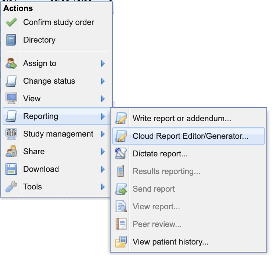Click the View patient history folder icon
Viewport: 273px width, 257px height.
click(121, 242)
